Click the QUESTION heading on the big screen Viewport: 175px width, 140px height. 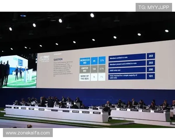point(58,60)
